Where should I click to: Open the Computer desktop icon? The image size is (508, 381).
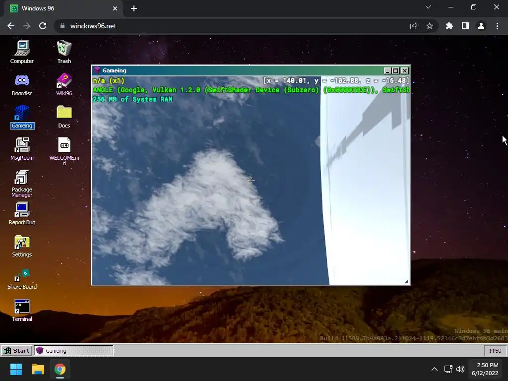coord(22,52)
